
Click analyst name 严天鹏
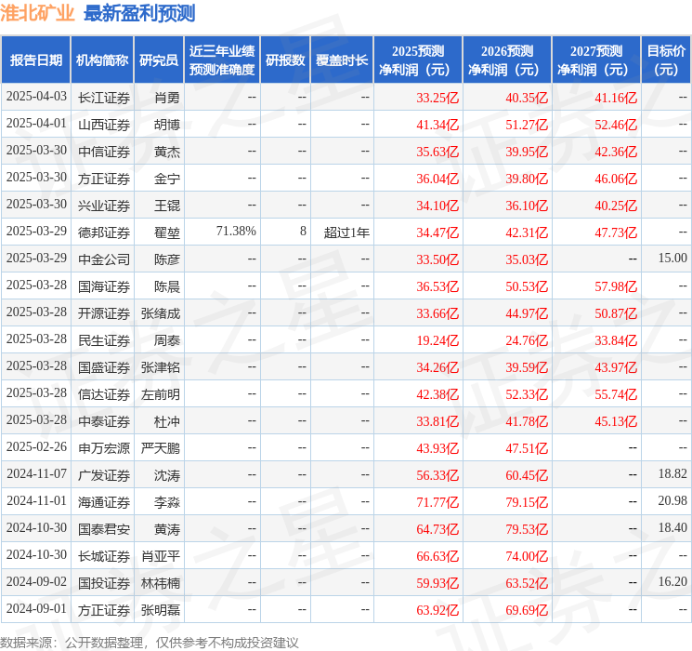pyautogui.click(x=160, y=448)
